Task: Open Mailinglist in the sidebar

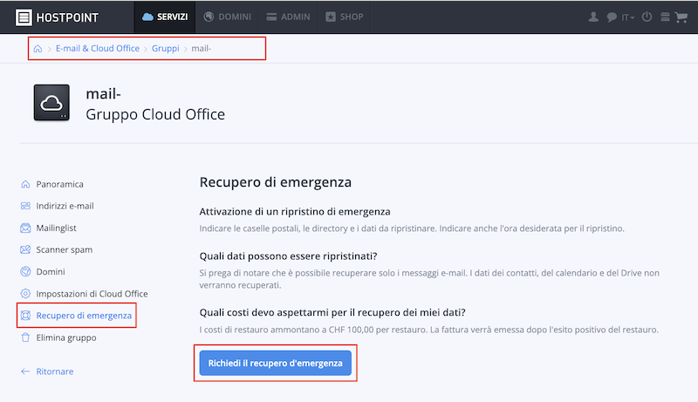Action: click(56, 228)
